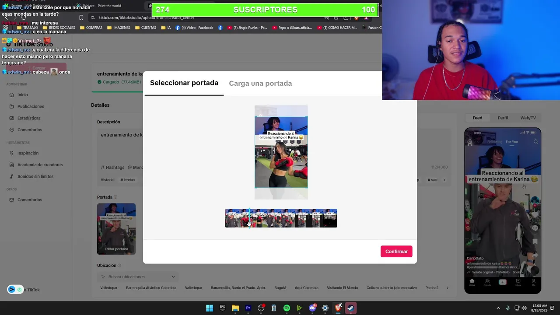Choose the Bogotá location chip

[280, 288]
